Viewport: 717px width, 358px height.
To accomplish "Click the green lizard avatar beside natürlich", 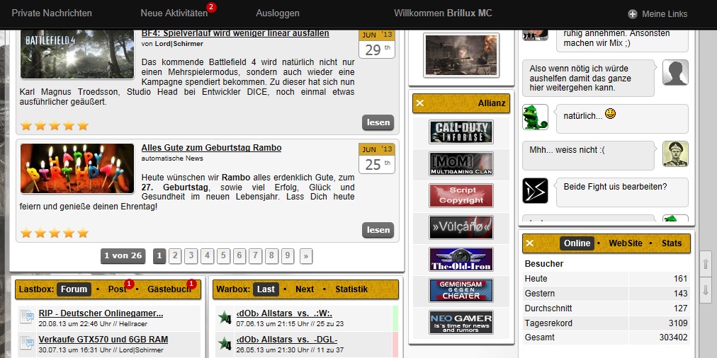I will [x=535, y=117].
